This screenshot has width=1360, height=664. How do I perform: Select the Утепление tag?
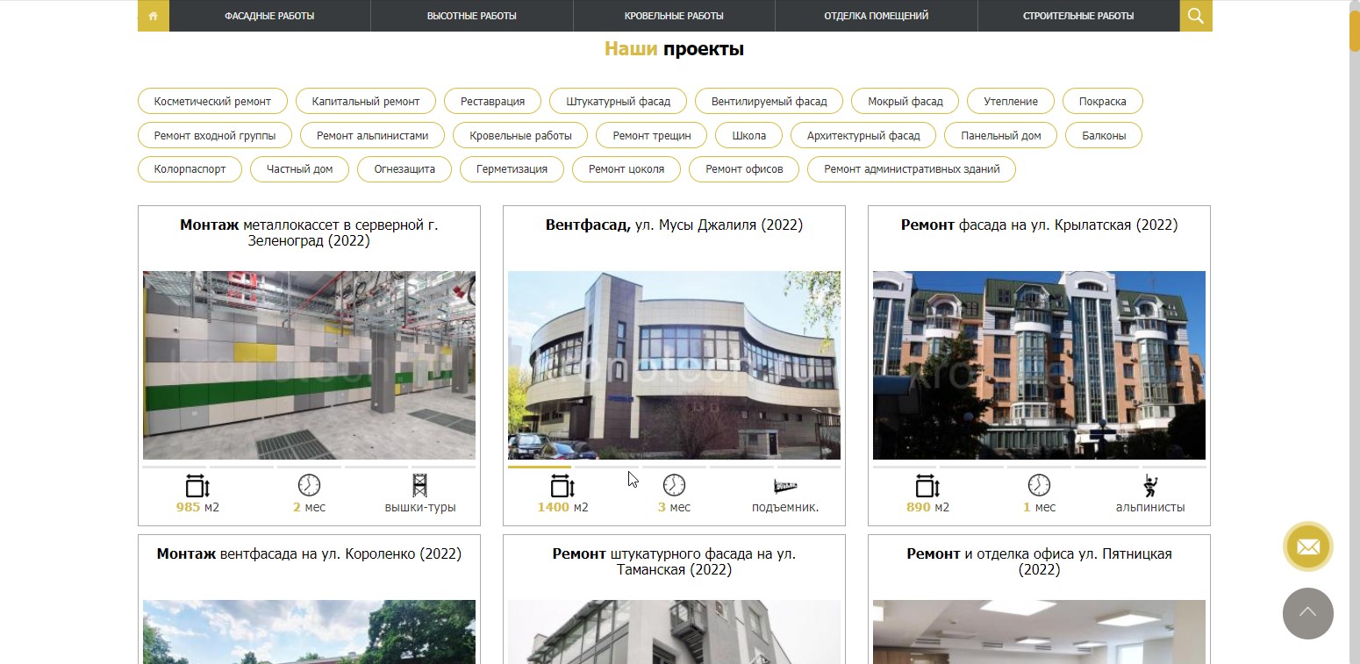1011,102
